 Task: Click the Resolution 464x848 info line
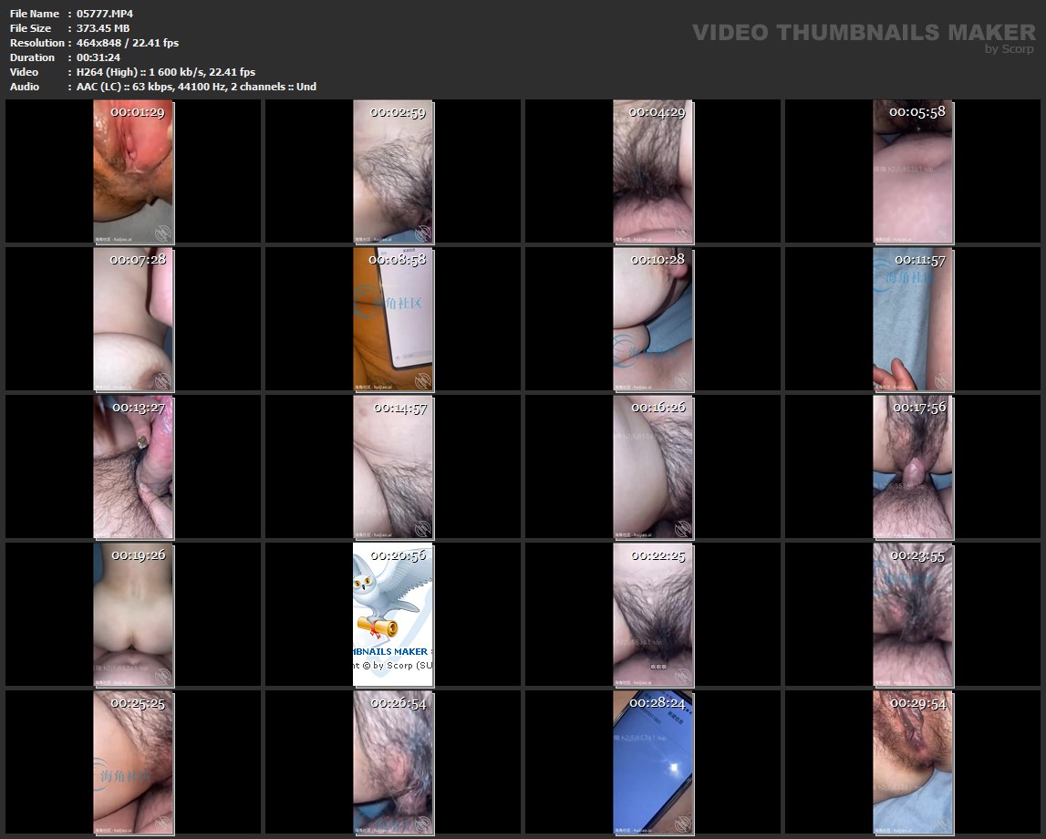(x=127, y=43)
